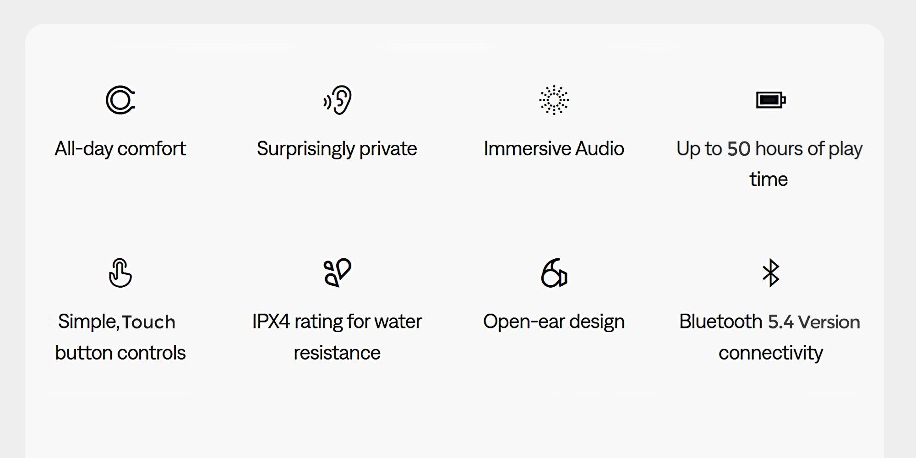Image resolution: width=916 pixels, height=458 pixels.
Task: Click the 'Open-ear design' label
Action: 554,322
